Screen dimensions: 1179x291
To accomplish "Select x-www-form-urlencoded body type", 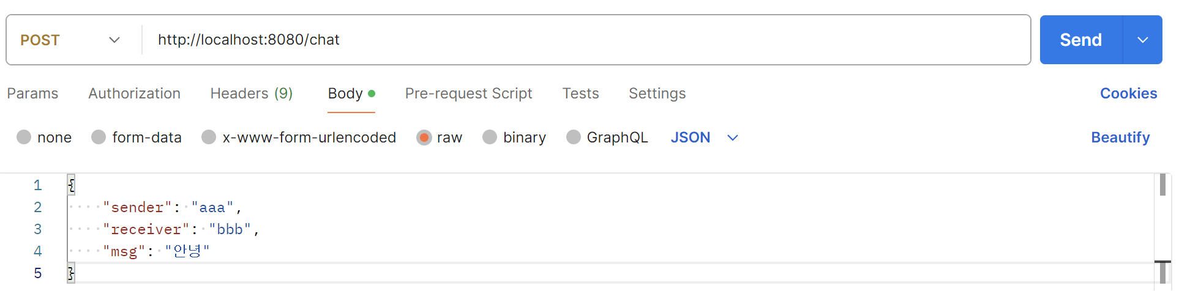I will (x=209, y=137).
